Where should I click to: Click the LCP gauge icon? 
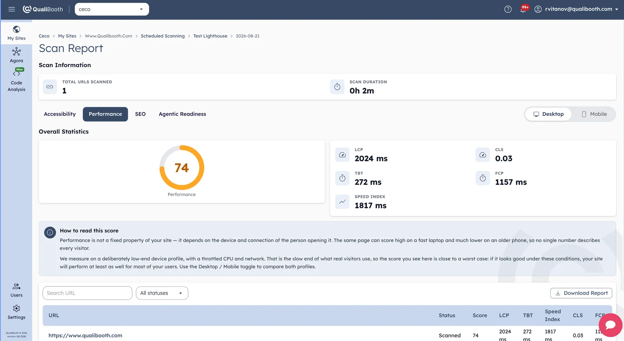(342, 155)
